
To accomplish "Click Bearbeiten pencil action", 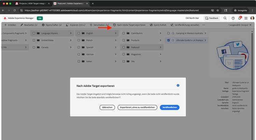I will click(29, 25).
